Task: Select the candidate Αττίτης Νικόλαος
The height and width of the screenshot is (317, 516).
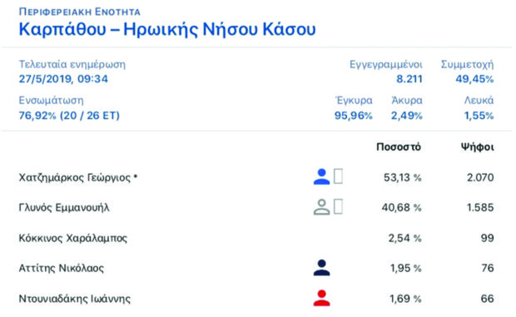Action: coord(62,268)
